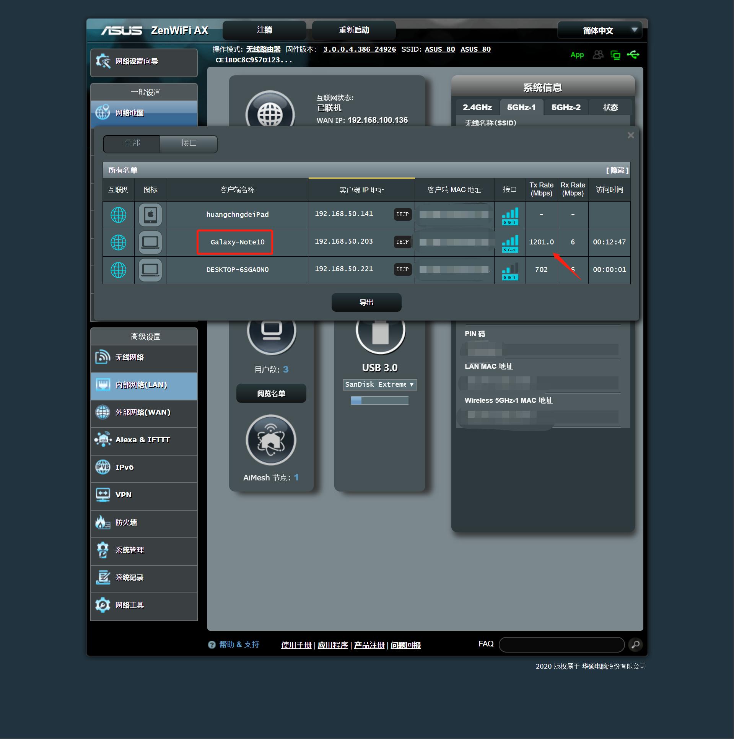
Task: Click the 导出 export button
Action: click(x=366, y=302)
